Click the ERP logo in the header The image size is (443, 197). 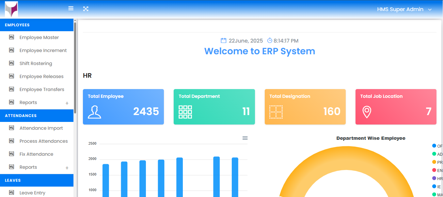(x=11, y=9)
